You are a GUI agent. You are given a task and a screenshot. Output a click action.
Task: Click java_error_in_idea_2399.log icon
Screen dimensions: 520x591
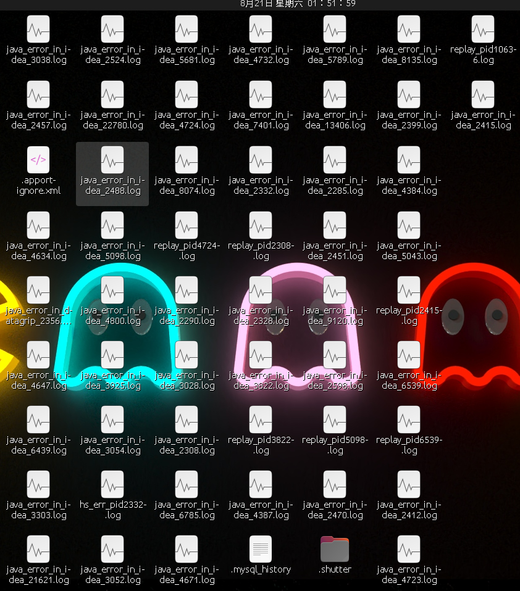409,94
